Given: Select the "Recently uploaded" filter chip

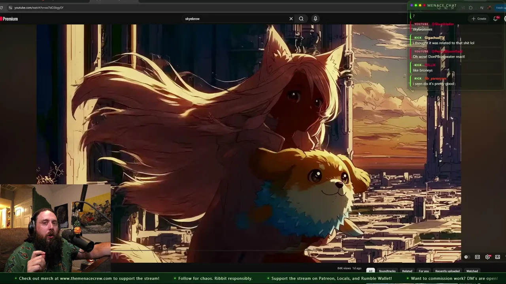Looking at the screenshot, I should [x=447, y=271].
